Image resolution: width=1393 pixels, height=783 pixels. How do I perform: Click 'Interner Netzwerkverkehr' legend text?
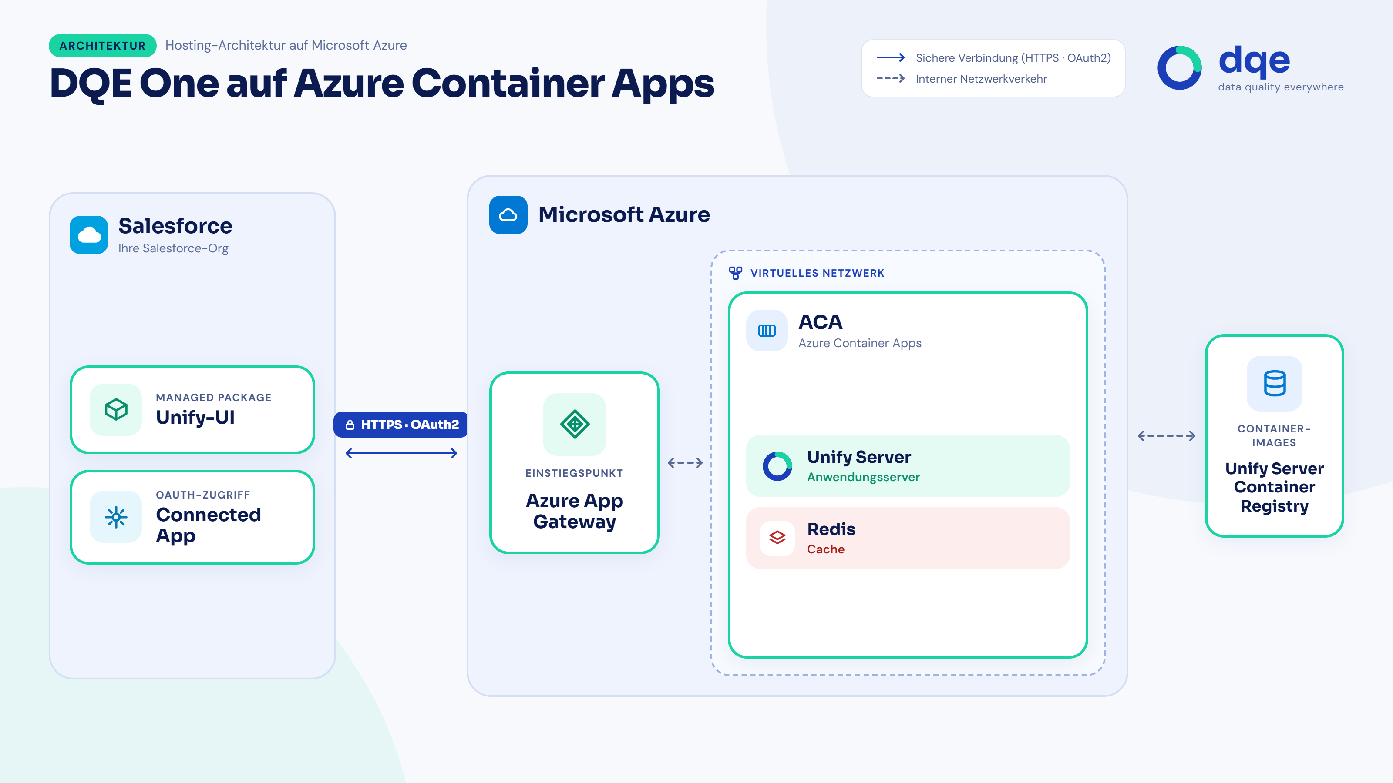point(981,79)
